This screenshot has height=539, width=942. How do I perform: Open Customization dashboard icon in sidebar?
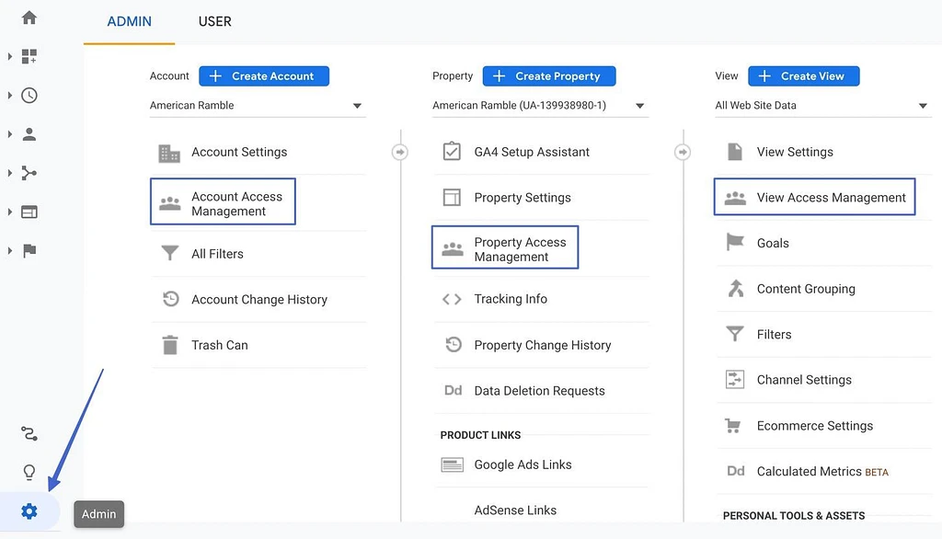[x=29, y=56]
